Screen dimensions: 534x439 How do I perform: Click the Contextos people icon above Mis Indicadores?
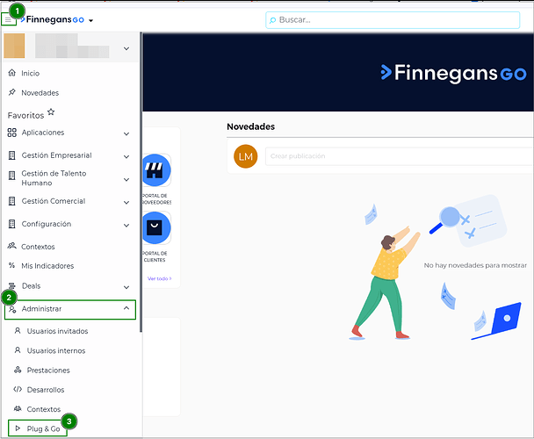[12, 246]
